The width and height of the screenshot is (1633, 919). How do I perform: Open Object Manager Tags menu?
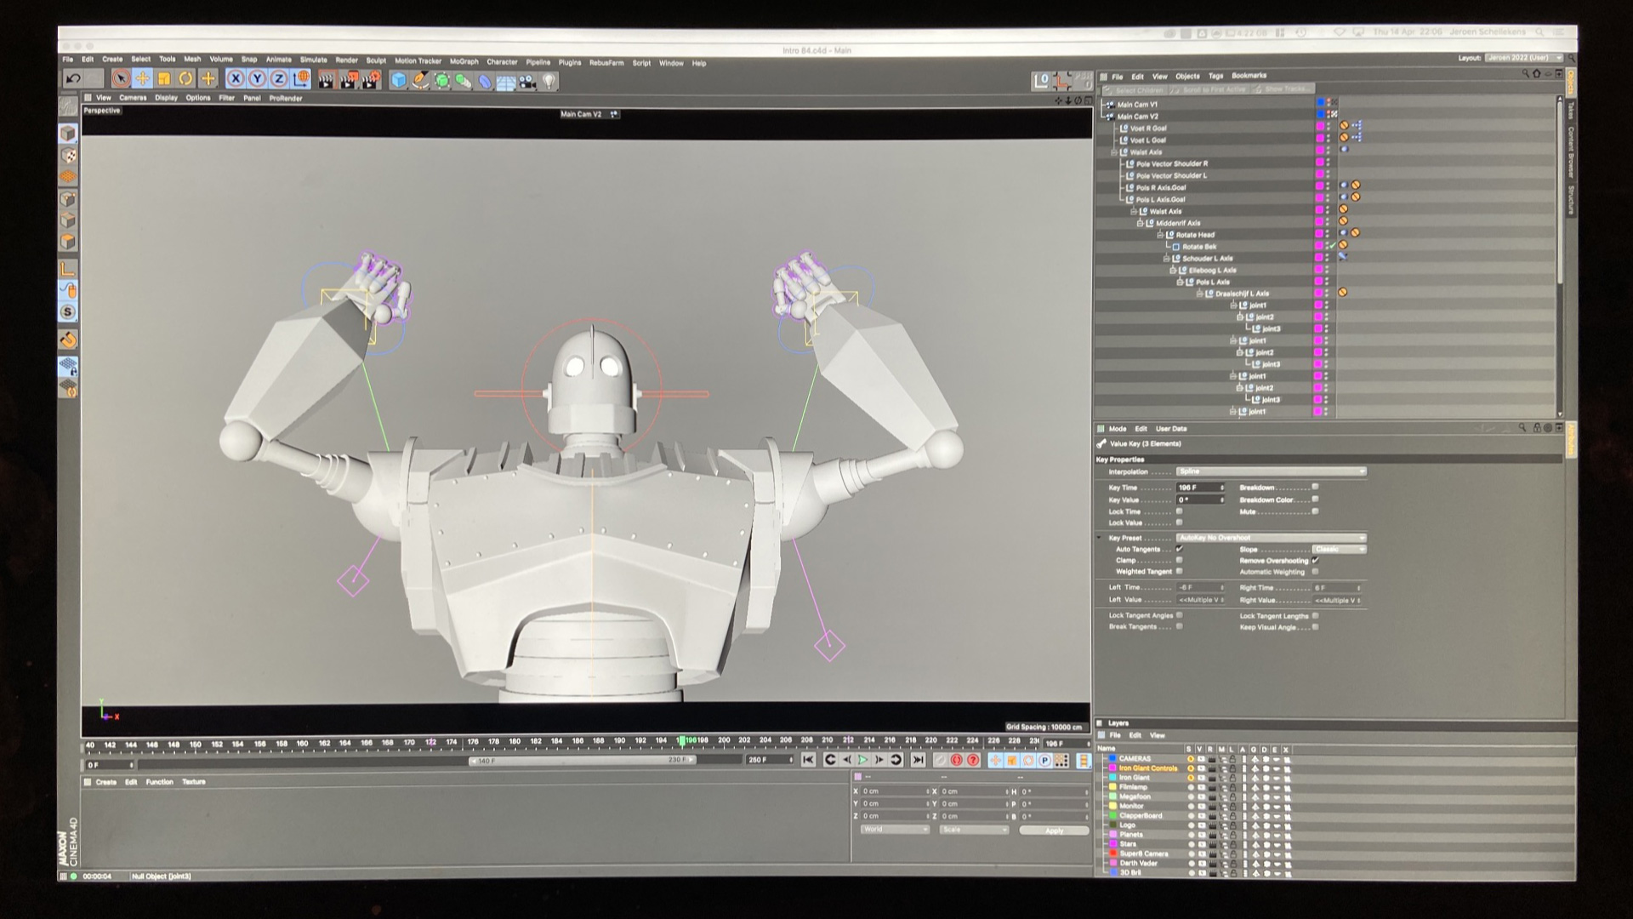tap(1215, 77)
